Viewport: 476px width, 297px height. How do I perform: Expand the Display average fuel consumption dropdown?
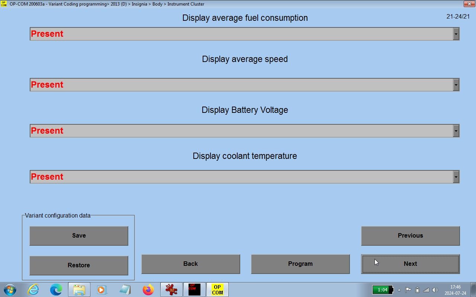click(x=456, y=34)
